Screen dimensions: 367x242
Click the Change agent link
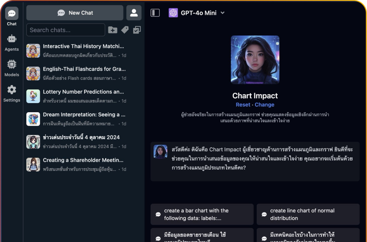click(265, 105)
